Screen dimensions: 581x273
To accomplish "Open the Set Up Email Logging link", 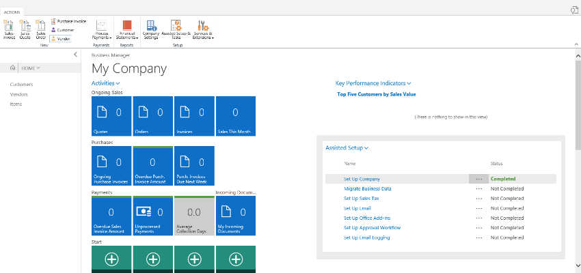I will 366,238.
